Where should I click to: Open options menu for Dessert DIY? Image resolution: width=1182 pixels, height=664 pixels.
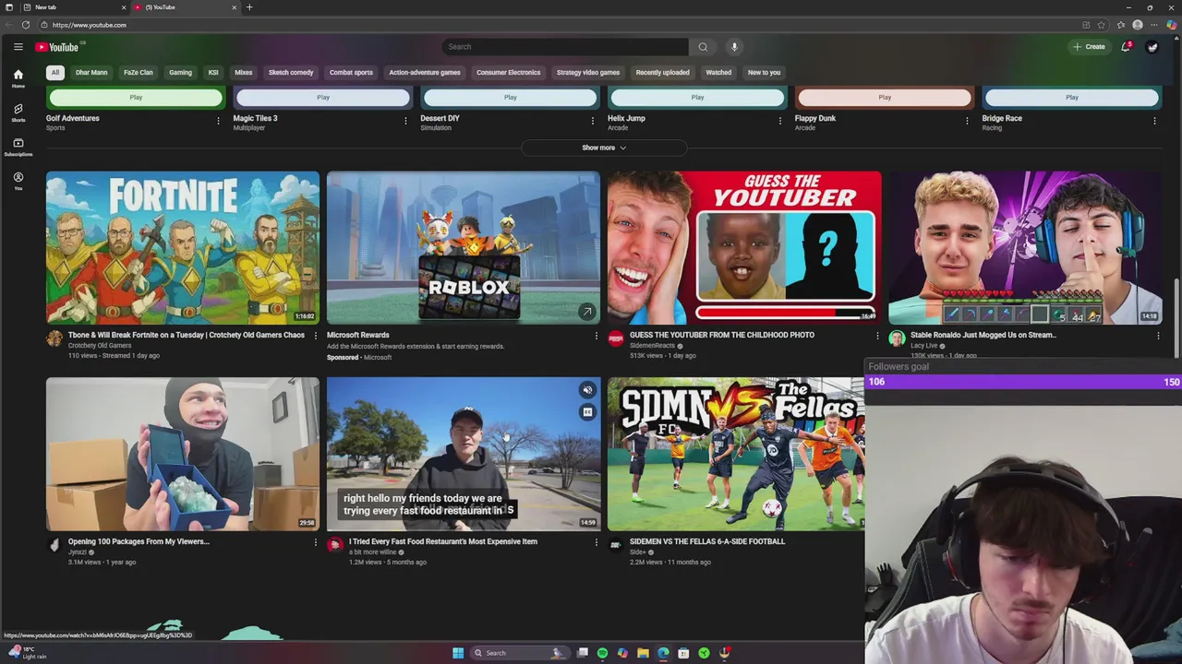point(593,120)
